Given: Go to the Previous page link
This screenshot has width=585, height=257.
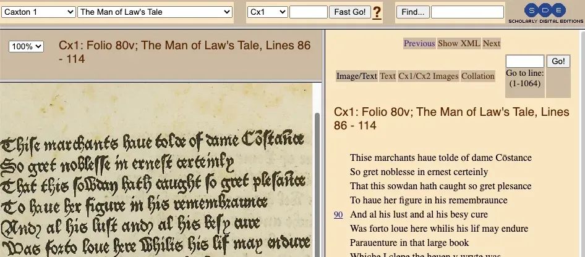Looking at the screenshot, I should click(419, 44).
